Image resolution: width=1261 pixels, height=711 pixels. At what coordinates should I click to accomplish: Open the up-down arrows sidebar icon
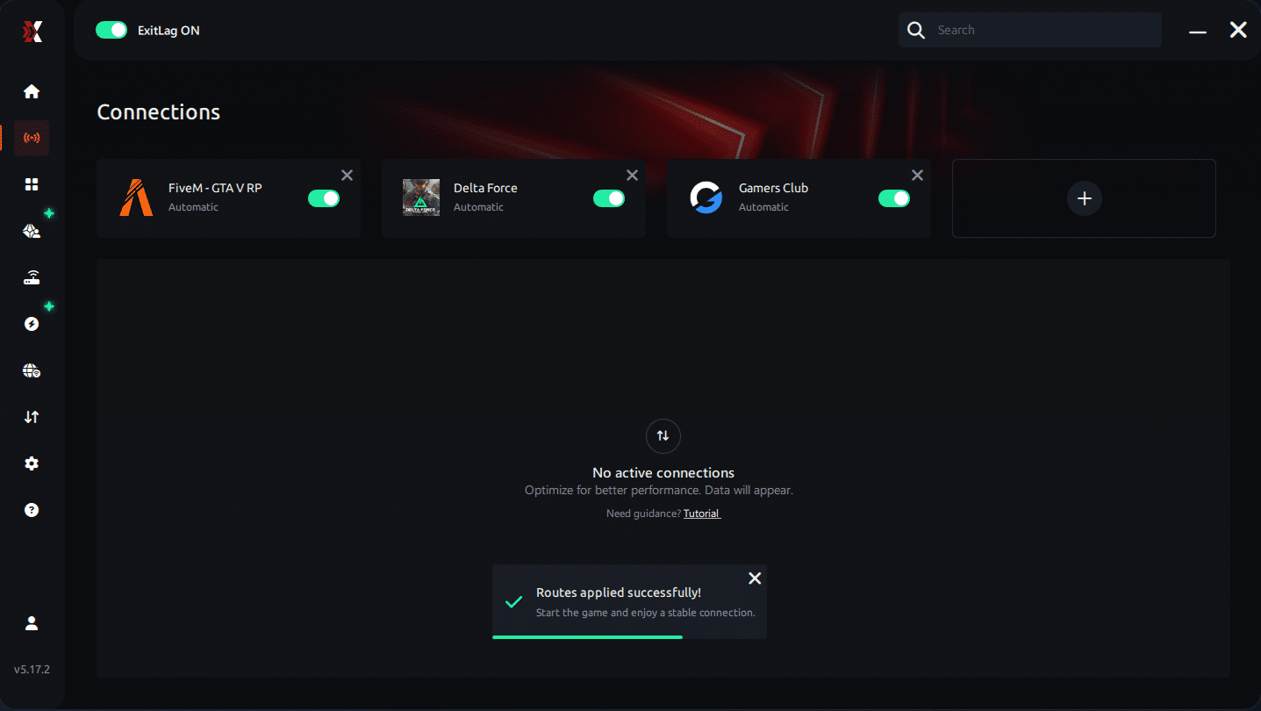pos(32,417)
